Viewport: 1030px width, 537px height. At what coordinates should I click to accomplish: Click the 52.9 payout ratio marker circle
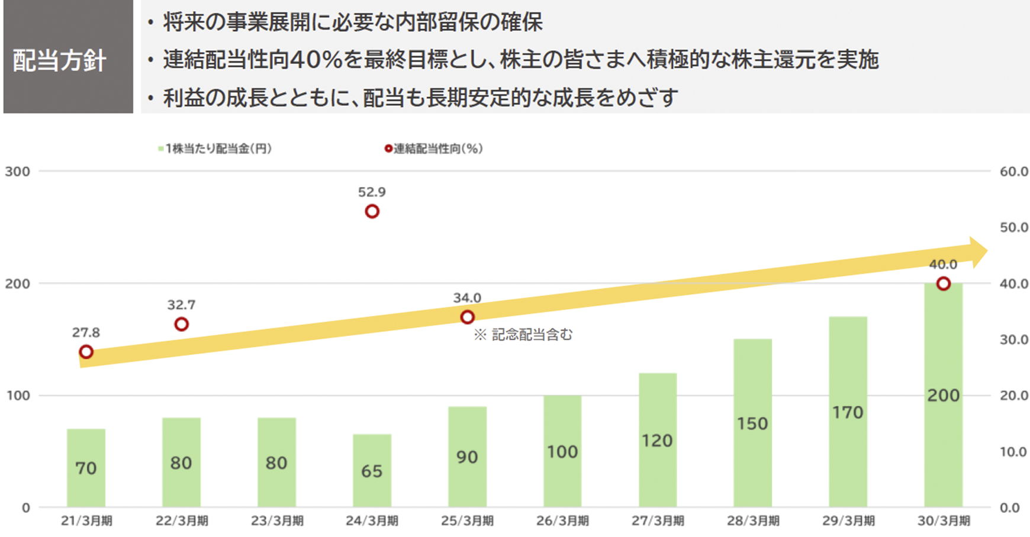372,211
